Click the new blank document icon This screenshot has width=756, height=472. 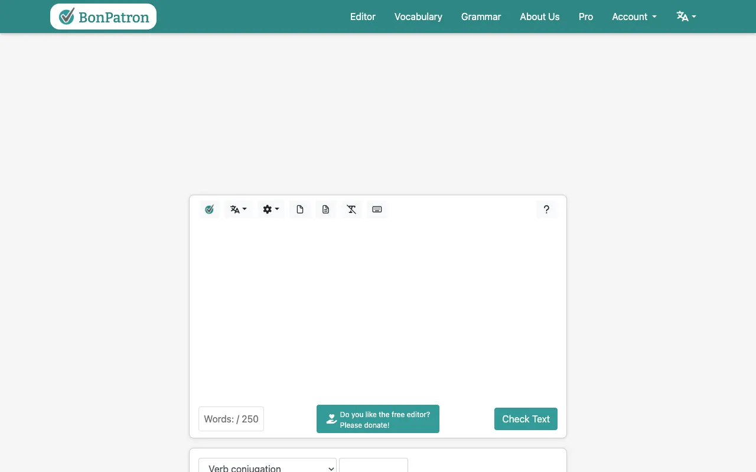(300, 209)
